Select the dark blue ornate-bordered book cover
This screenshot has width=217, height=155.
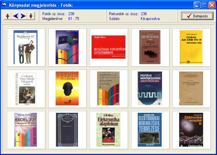[x=67, y=130]
